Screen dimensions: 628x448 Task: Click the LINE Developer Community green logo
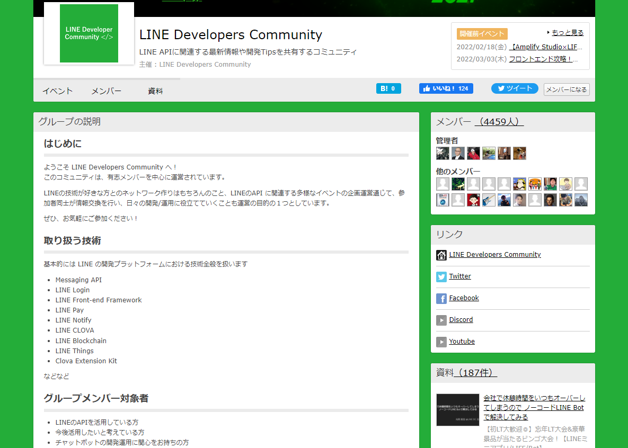click(89, 33)
